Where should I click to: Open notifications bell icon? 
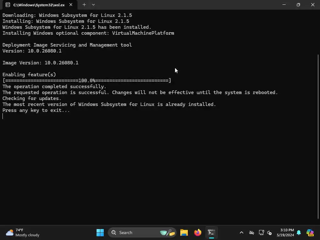coord(299,232)
